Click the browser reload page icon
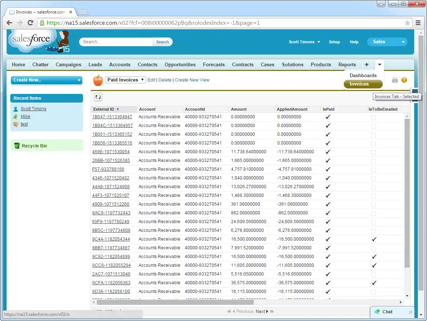This screenshot has width=427, height=321. [x=31, y=23]
